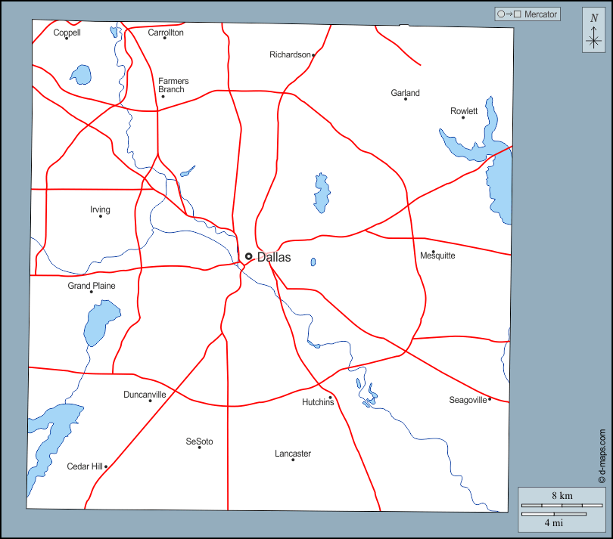Click the Mercator projection badge
Viewport: 613px width, 539px height.
[527, 14]
